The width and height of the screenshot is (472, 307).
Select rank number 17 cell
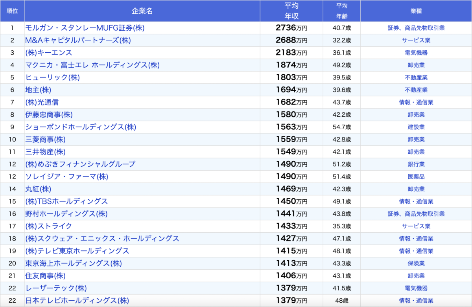click(x=12, y=226)
